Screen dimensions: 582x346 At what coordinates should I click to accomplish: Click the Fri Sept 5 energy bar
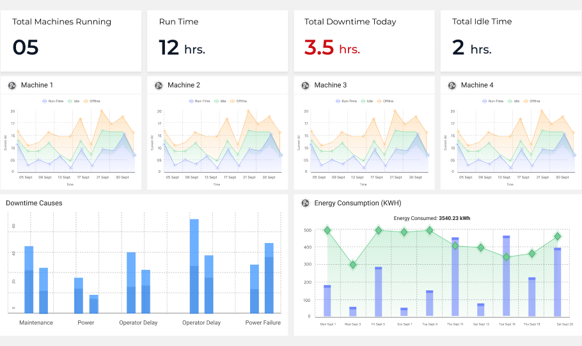tap(379, 292)
